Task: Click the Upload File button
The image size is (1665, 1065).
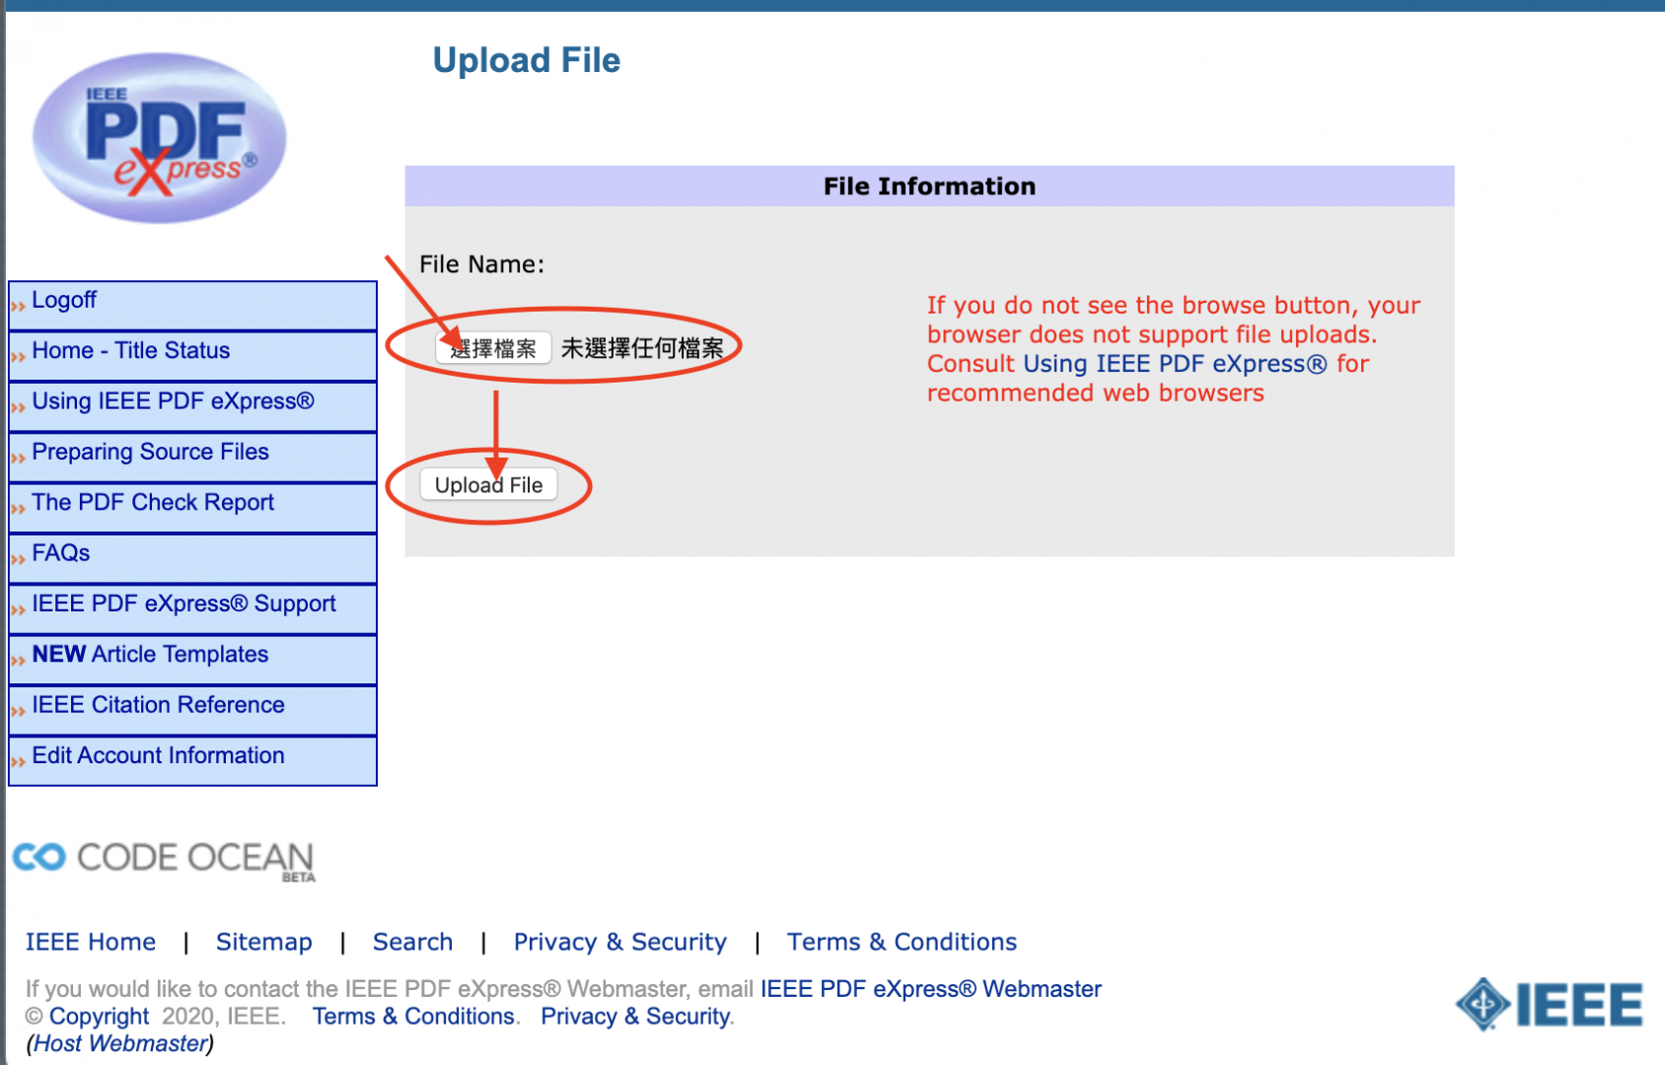Action: [x=488, y=485]
